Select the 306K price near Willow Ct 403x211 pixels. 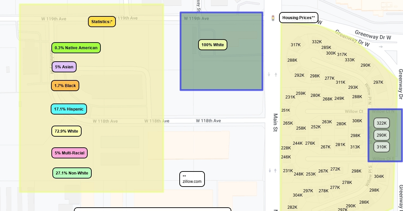point(357,121)
